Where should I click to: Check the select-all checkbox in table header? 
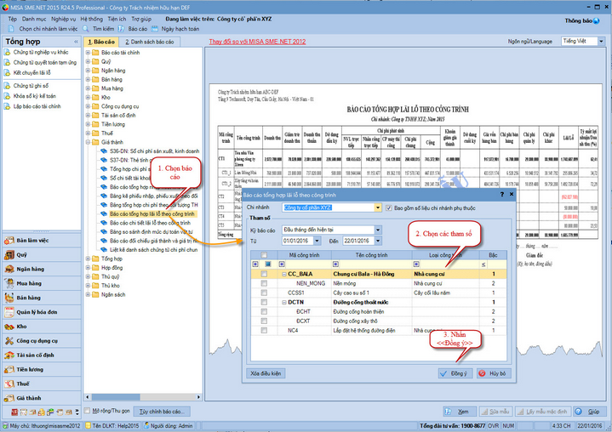click(x=264, y=255)
